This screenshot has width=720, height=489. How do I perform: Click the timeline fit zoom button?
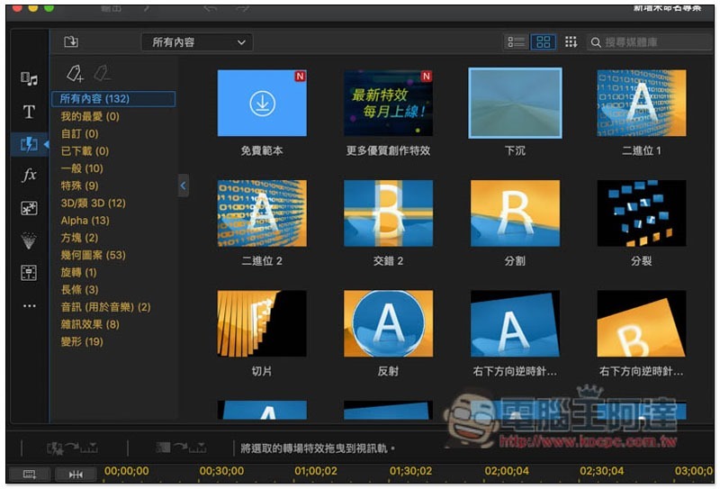point(76,474)
